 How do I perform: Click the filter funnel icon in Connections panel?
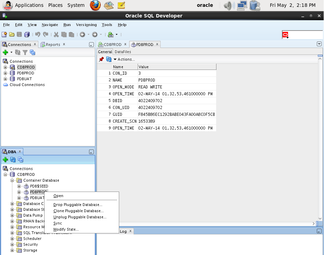[x=25, y=52]
